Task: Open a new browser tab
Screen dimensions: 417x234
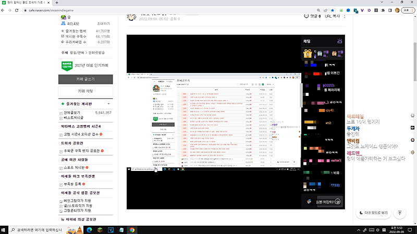Action: pyautogui.click(x=57, y=3)
